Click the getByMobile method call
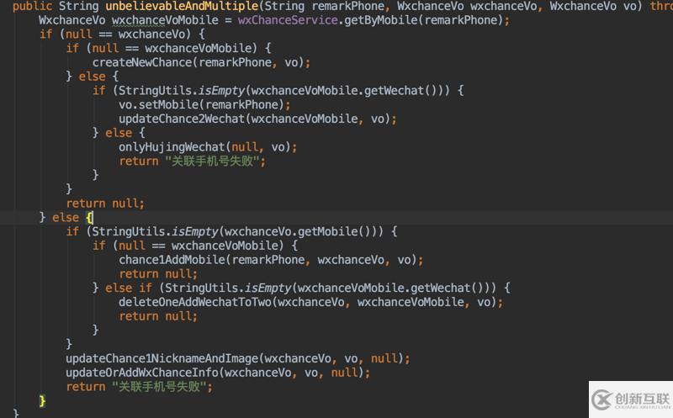The width and height of the screenshot is (673, 418). click(381, 20)
